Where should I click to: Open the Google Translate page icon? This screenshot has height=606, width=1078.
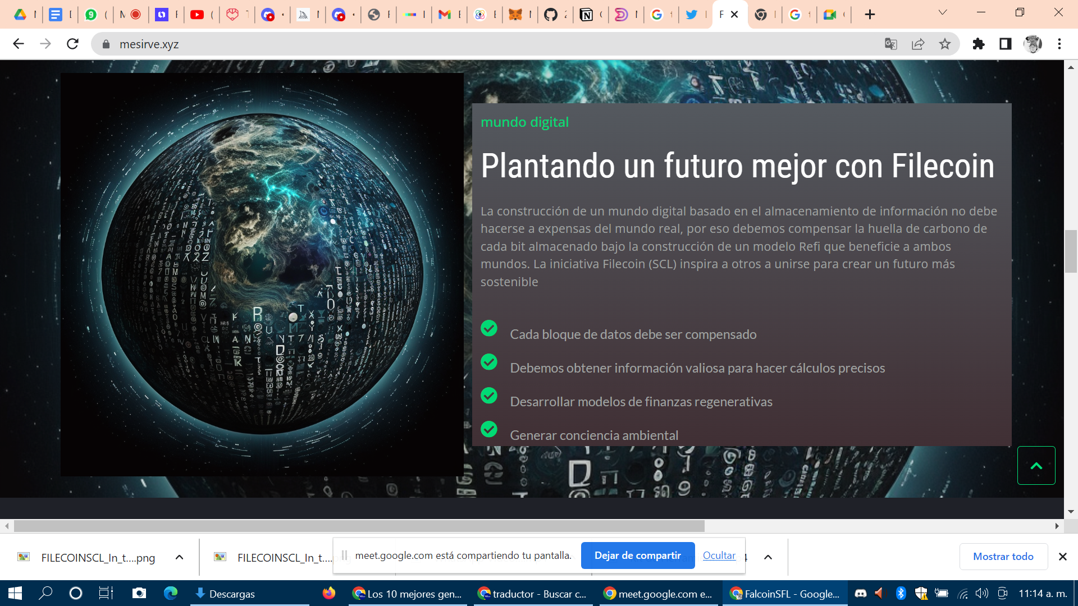pos(890,44)
